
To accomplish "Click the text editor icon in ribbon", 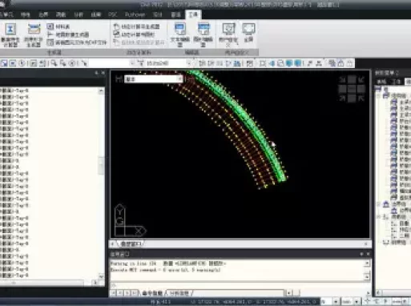I will click(180, 34).
